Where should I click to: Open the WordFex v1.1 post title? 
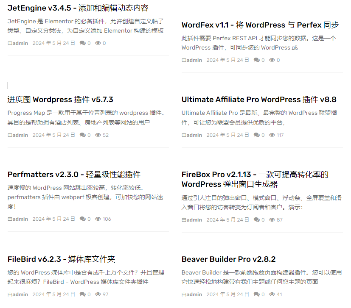pyautogui.click(x=260, y=25)
